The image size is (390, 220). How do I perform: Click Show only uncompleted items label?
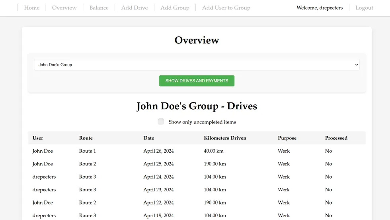click(x=202, y=122)
